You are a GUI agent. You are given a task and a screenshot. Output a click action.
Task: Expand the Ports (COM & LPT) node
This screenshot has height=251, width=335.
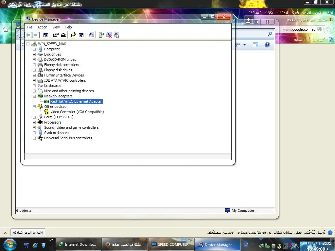(x=34, y=117)
